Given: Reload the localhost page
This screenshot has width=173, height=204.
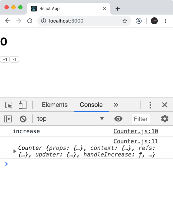Looking at the screenshot, I should 30,21.
